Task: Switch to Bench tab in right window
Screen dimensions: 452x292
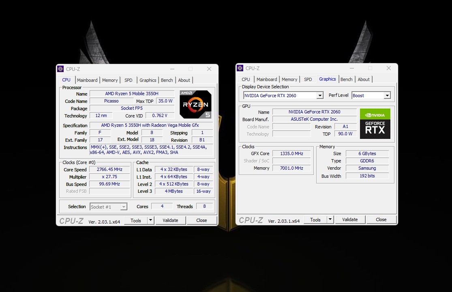Action: 347,79
